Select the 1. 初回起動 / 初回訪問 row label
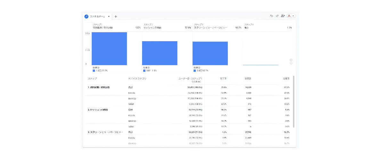The height and width of the screenshot is (161, 384). [x=99, y=87]
